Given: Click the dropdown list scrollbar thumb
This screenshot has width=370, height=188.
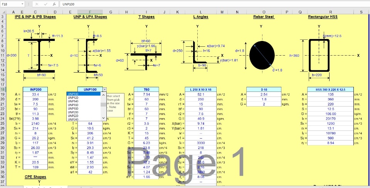Looking at the screenshot, I should pos(103,105).
